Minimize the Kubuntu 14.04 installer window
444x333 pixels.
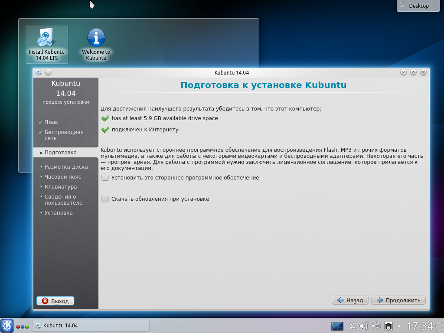click(x=404, y=72)
